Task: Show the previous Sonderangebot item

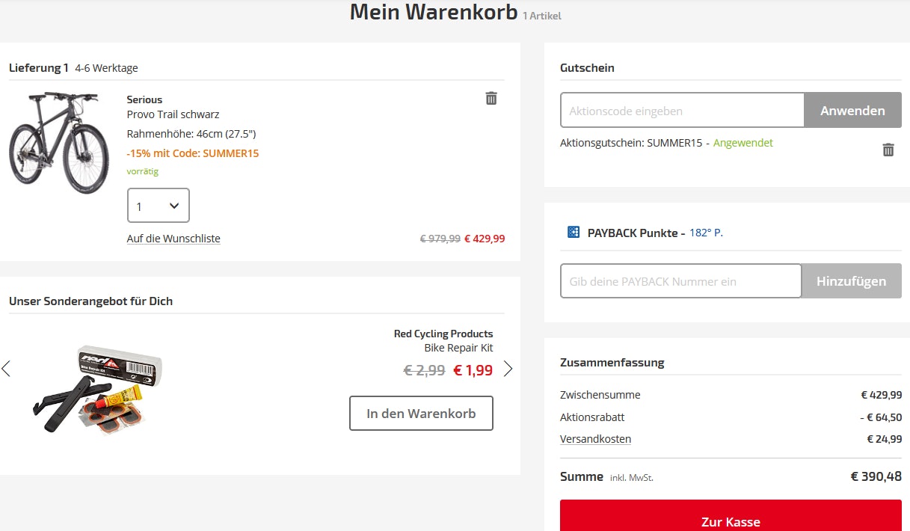Action: [x=6, y=368]
